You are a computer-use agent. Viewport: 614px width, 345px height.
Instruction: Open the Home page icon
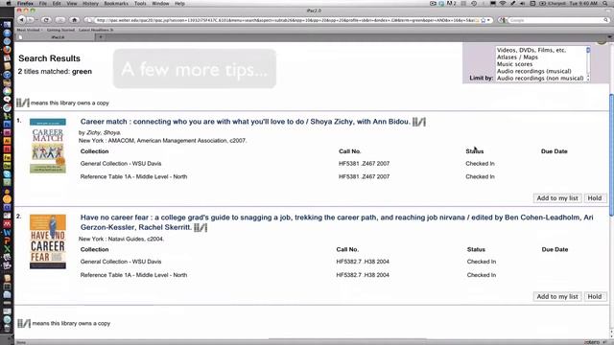(x=74, y=20)
